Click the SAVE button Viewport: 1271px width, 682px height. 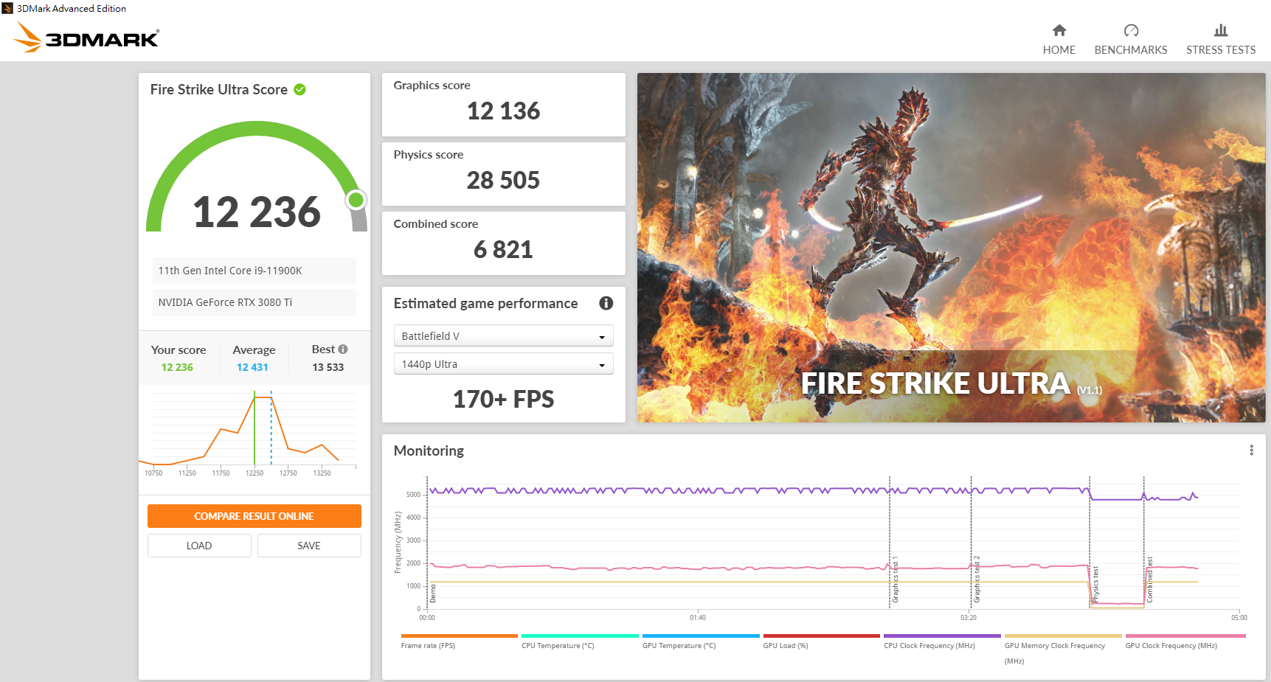tap(309, 546)
